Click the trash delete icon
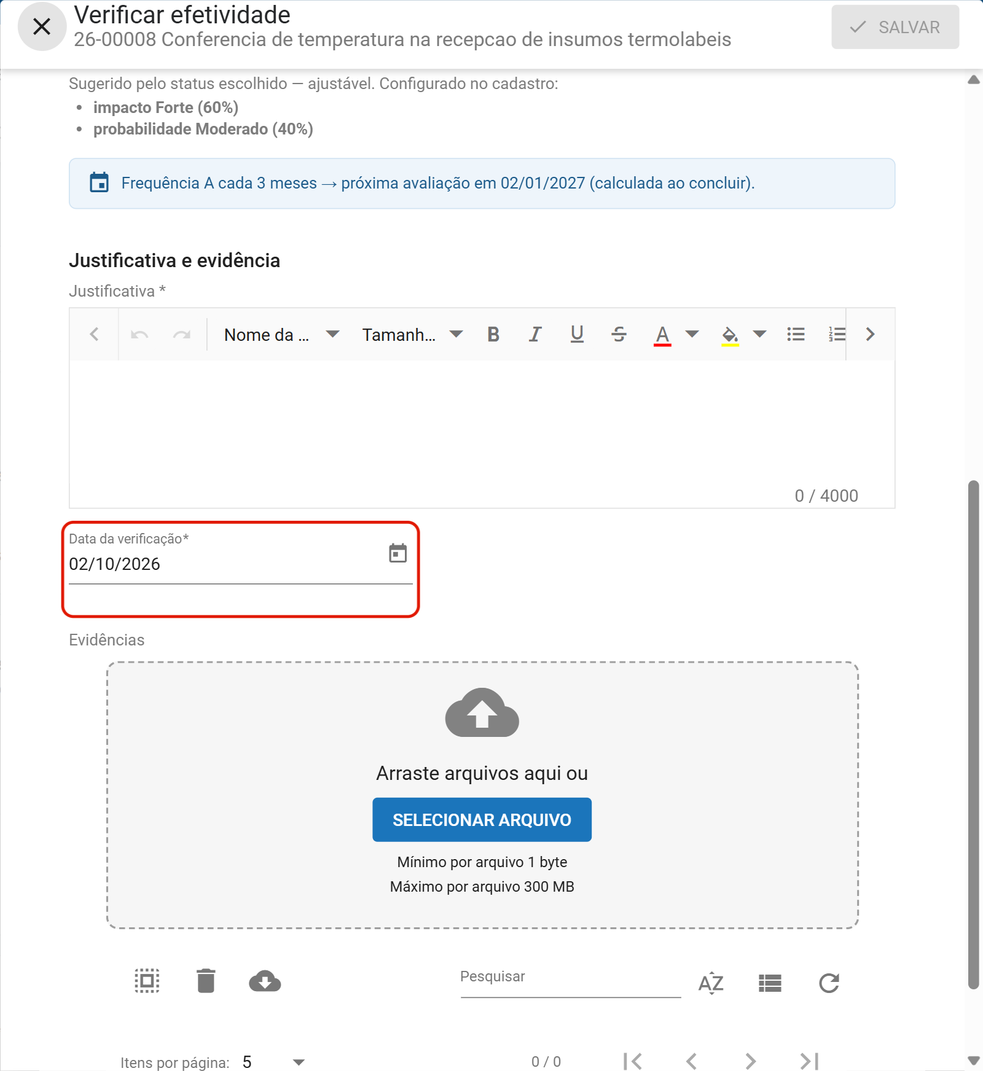 click(x=206, y=981)
